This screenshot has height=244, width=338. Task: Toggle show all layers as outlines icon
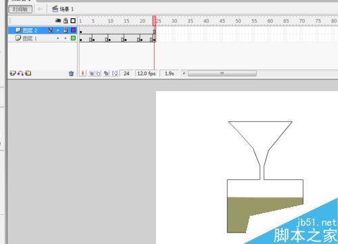(73, 21)
